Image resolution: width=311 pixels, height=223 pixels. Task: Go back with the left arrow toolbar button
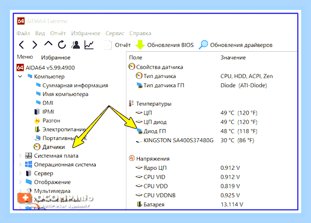tap(22, 45)
